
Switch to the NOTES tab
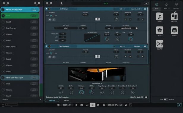click(67, 101)
